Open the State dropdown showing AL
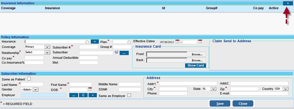The height and width of the screenshot is (109, 294). click(209, 89)
